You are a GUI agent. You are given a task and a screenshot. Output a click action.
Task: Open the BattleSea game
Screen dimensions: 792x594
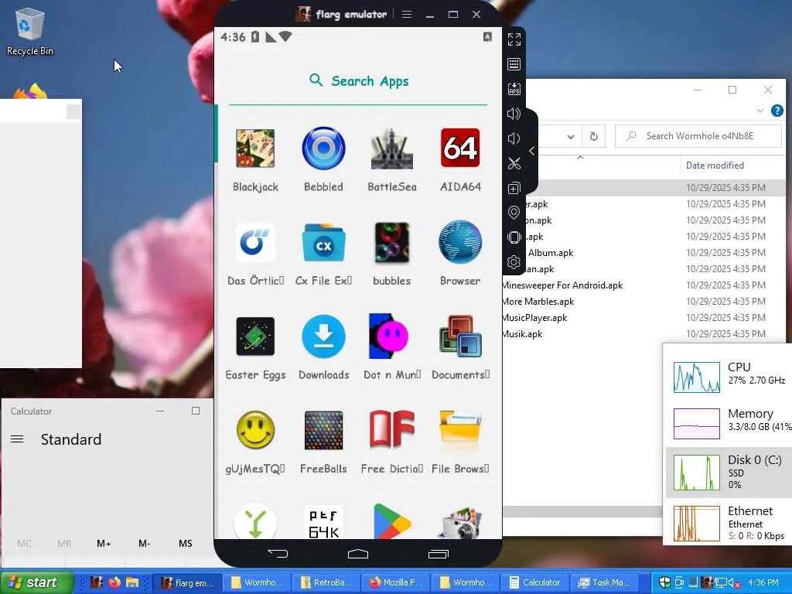[x=391, y=148]
